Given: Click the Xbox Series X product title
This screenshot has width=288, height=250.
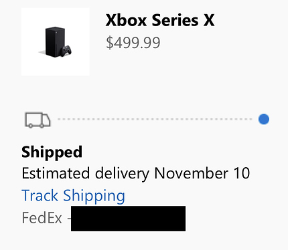Looking at the screenshot, I should click(x=160, y=20).
